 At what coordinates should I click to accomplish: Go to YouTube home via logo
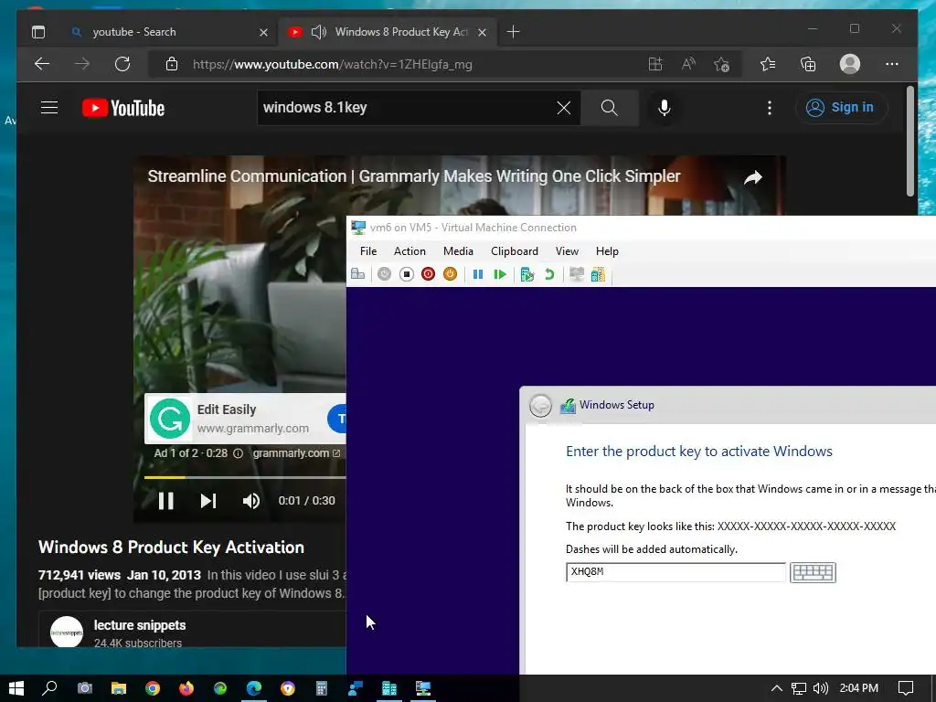123,108
